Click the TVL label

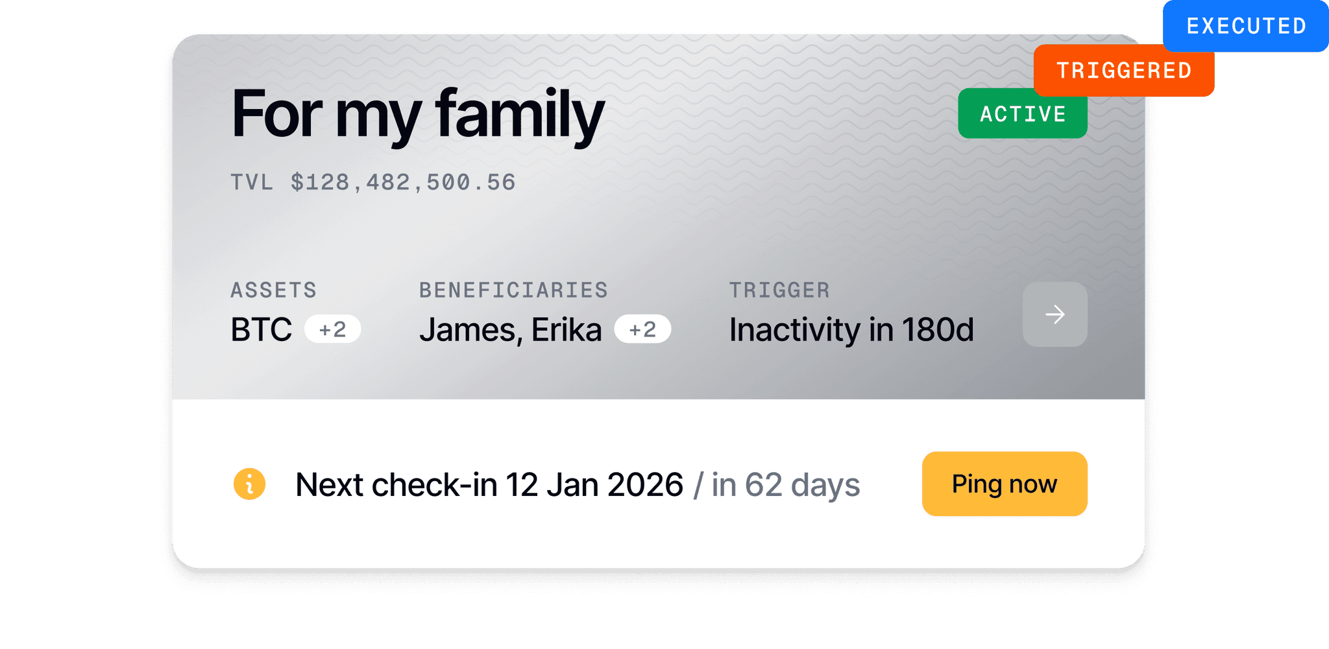(252, 182)
